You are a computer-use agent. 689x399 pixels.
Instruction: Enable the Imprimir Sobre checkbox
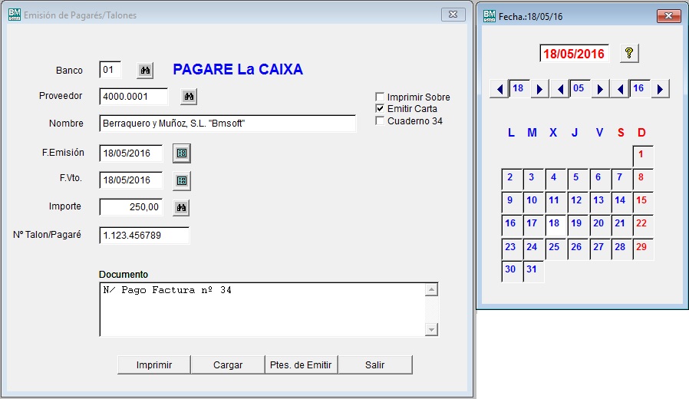point(380,97)
